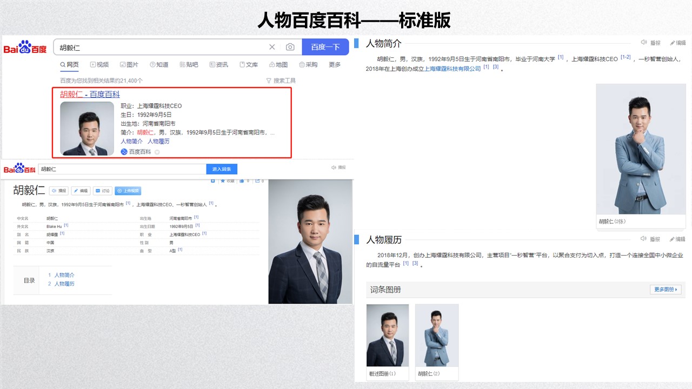Screen dimensions: 692x389
Task: Open 搜索工具 filter options
Action: tap(281, 81)
